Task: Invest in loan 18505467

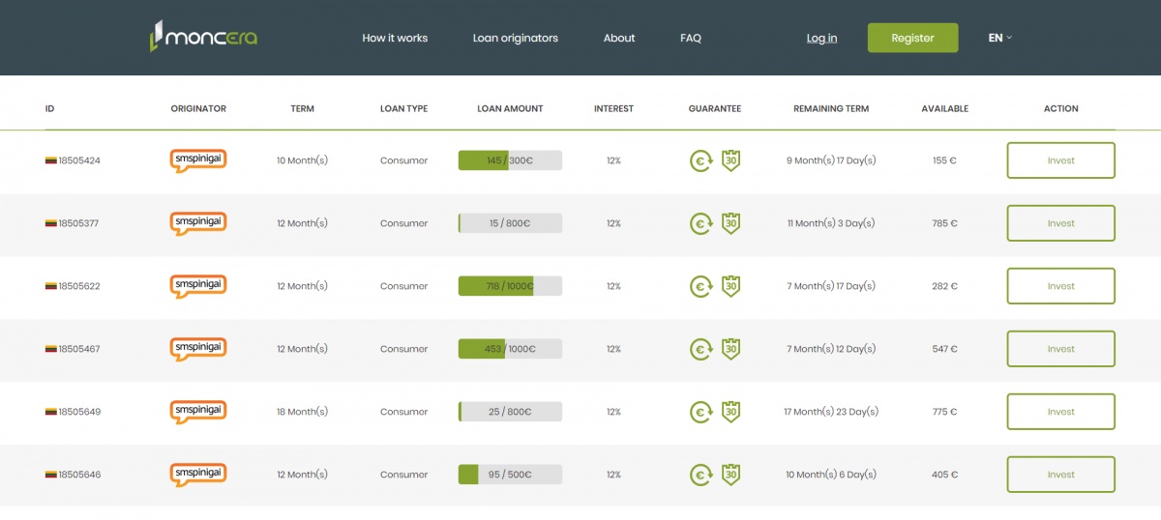Action: click(1061, 349)
